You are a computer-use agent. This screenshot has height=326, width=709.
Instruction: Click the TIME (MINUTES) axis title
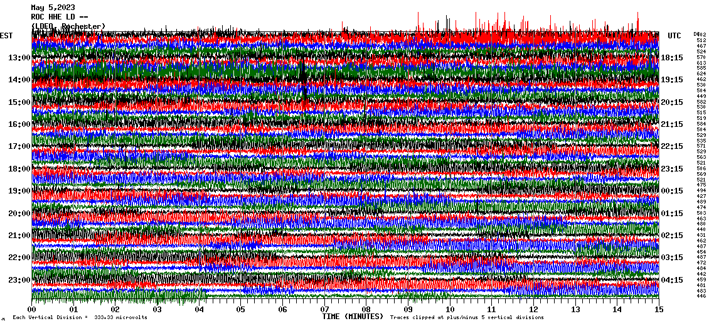[x=353, y=317]
